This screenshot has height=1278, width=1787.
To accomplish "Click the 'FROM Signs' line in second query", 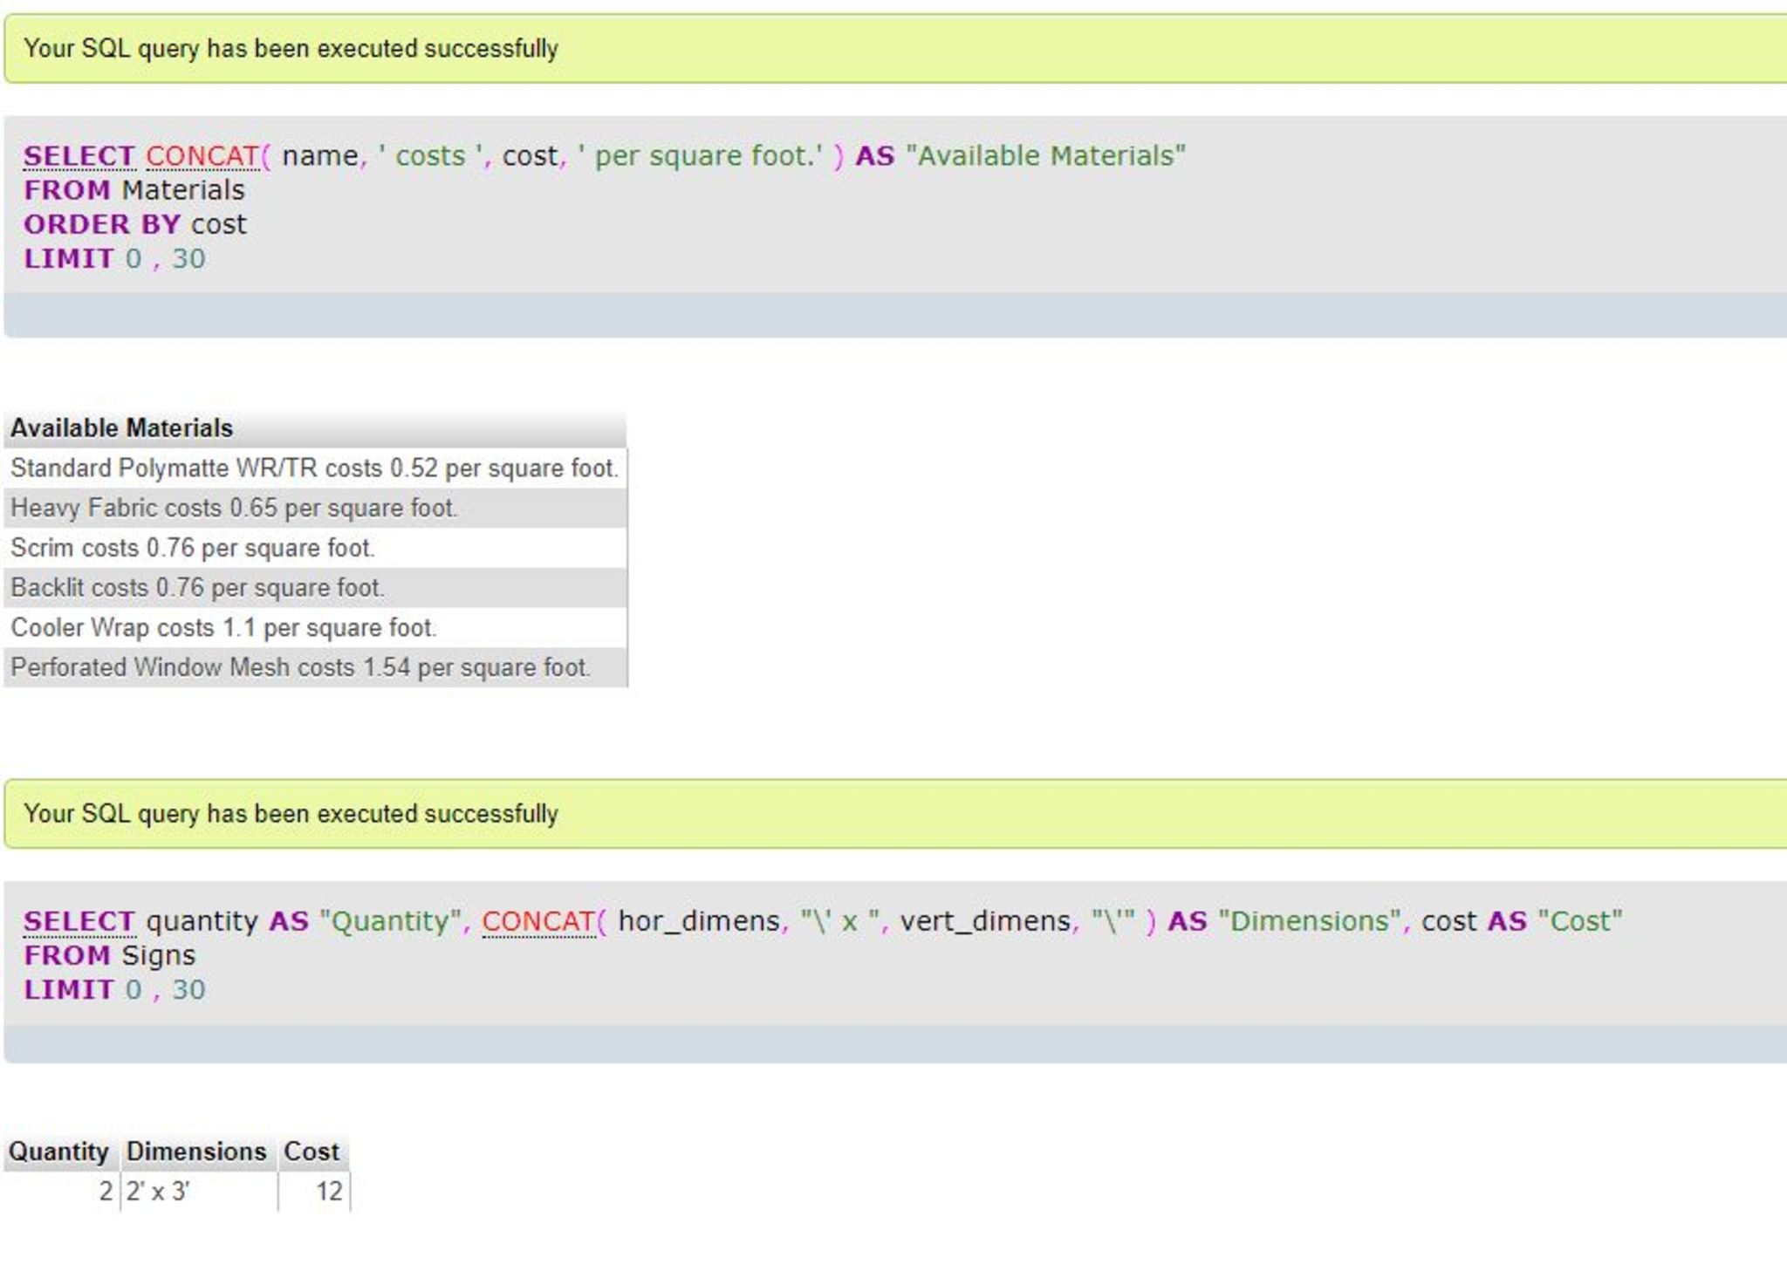I will click(109, 955).
